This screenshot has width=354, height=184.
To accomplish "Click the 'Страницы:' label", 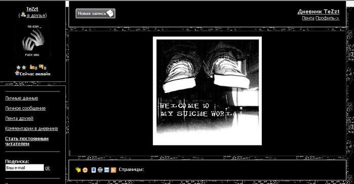I will click(131, 169).
